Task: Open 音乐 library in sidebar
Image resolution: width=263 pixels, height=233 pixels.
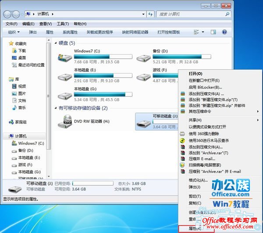Action: tap(21, 107)
